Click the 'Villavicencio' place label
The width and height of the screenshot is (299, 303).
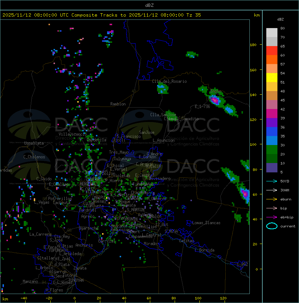(73, 134)
